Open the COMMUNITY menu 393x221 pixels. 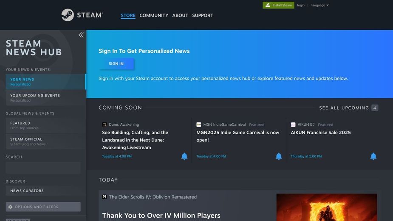tap(154, 15)
